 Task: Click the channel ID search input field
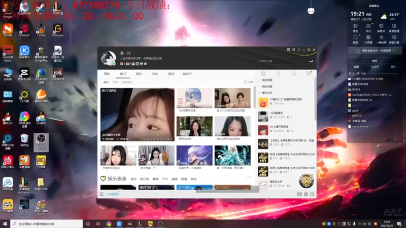coord(282,61)
